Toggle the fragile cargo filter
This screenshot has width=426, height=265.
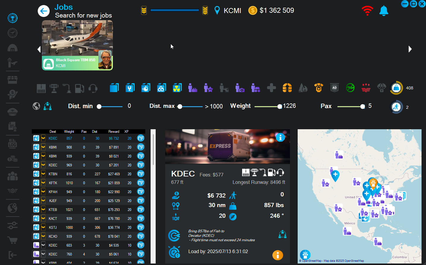click(130, 88)
